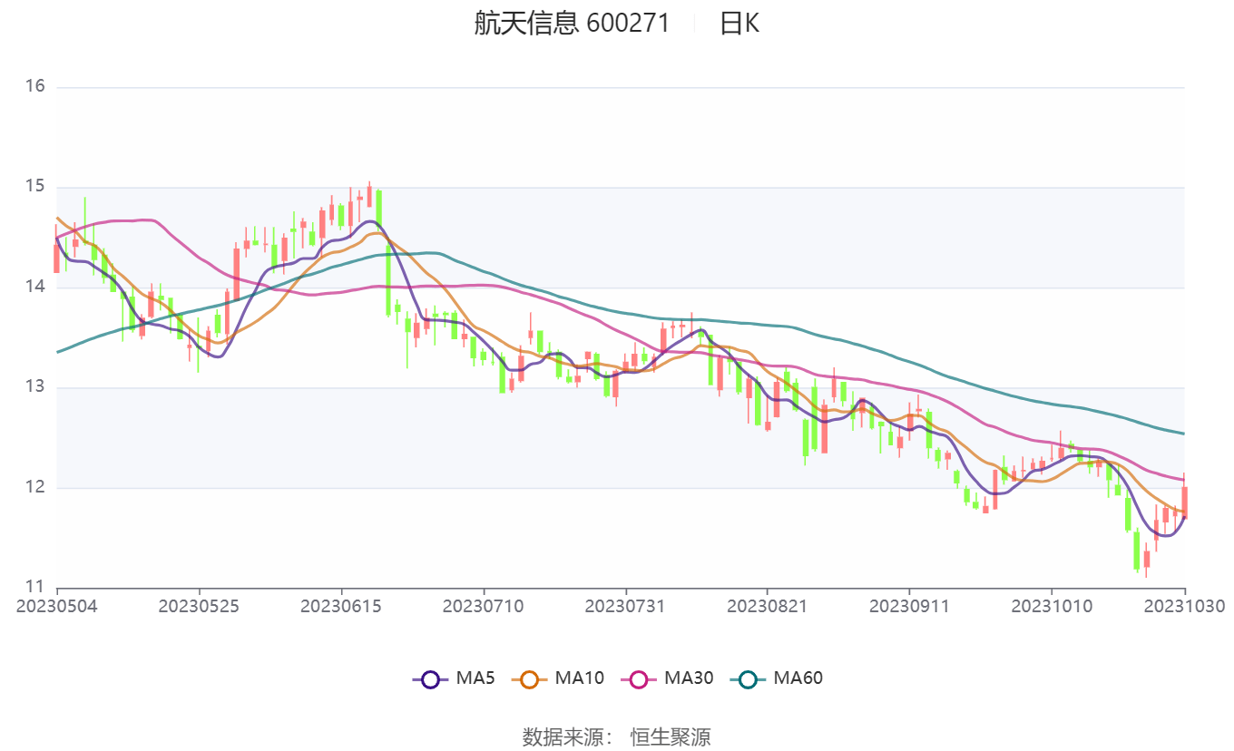This screenshot has height=751, width=1234.
Task: Click the data source text 数据来源 恒生聚源
Action: click(x=617, y=736)
